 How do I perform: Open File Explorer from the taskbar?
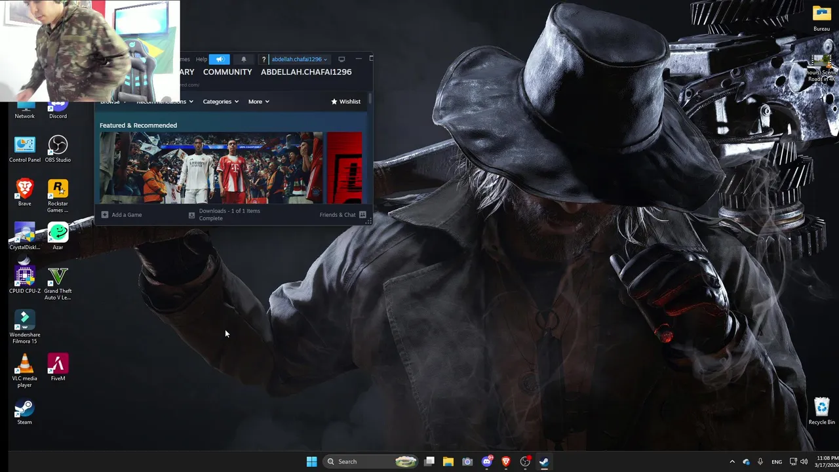(448, 462)
